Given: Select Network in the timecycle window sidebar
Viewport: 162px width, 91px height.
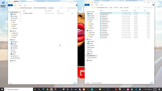Looking at the screenshot, I should (x=90, y=60).
